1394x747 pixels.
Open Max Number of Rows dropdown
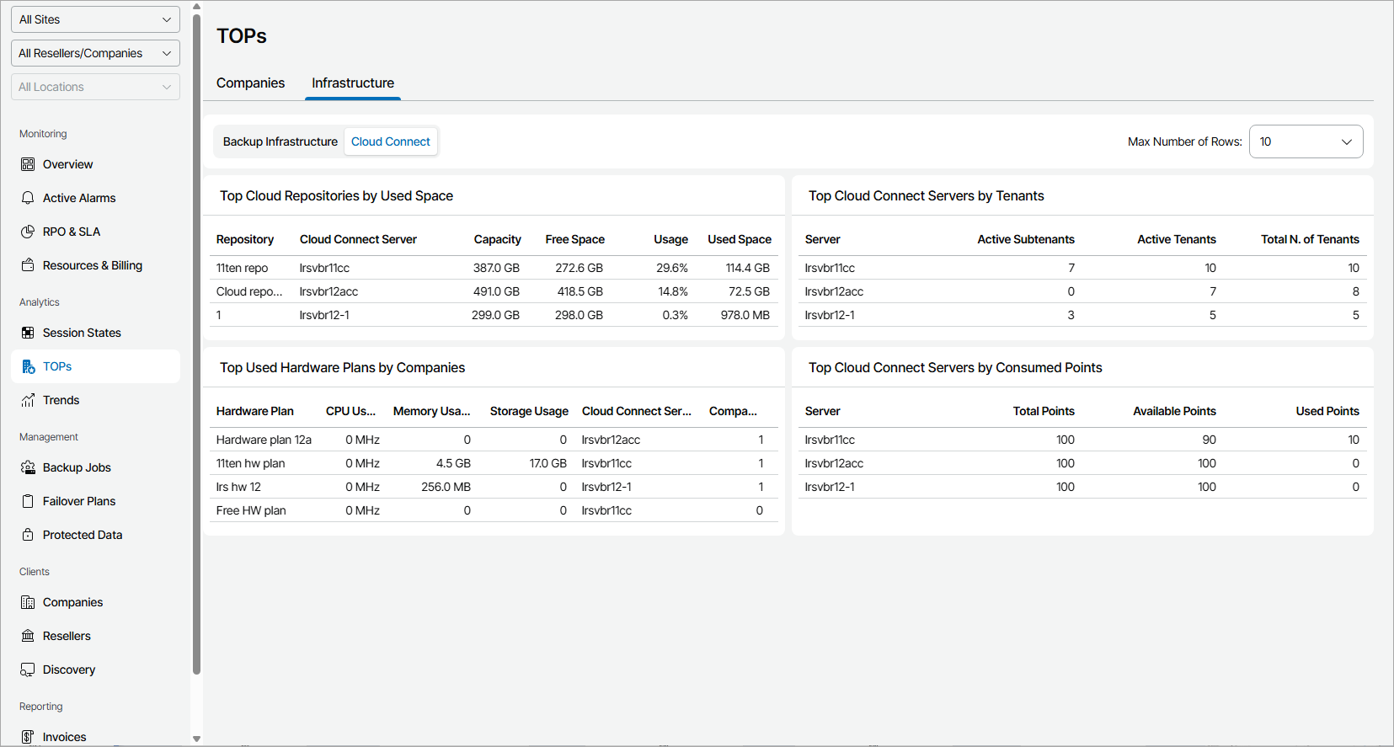pyautogui.click(x=1306, y=141)
